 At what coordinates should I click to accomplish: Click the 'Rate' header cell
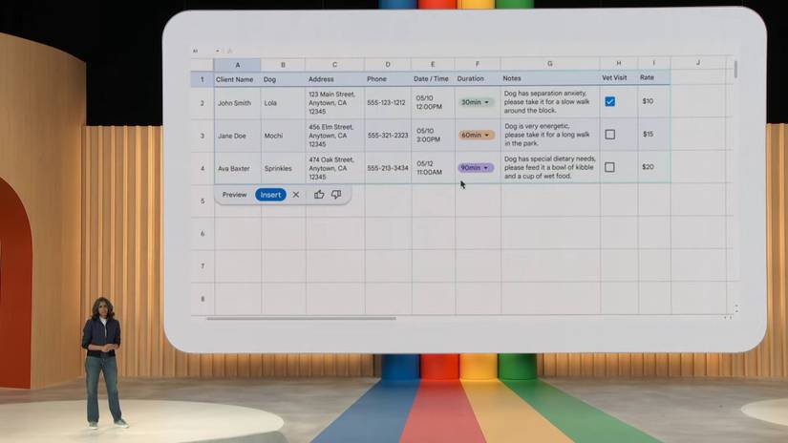[654, 77]
